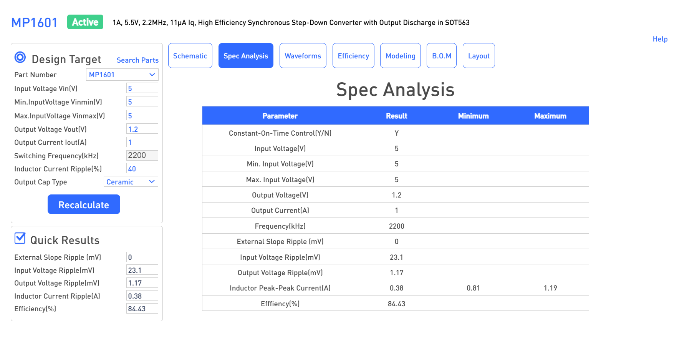Click the Switching Frequency 2200 field
The width and height of the screenshot is (697, 352).
(x=142, y=155)
